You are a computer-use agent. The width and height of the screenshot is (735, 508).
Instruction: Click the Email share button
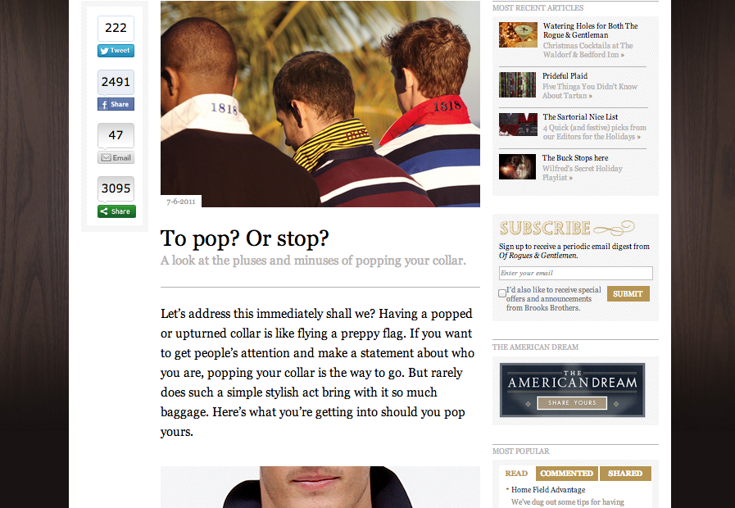pos(116,157)
